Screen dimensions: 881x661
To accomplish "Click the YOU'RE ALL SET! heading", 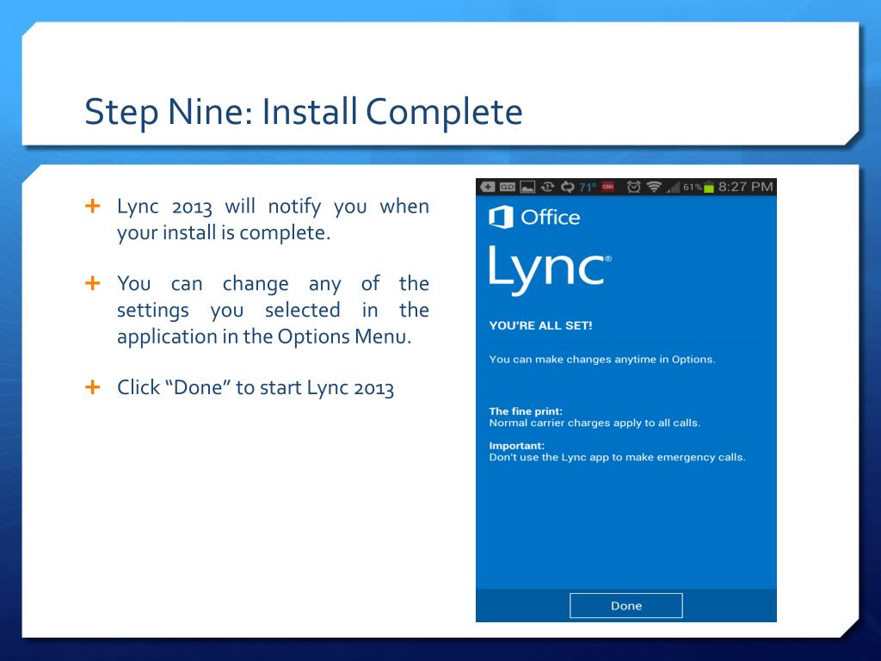I will [540, 325].
